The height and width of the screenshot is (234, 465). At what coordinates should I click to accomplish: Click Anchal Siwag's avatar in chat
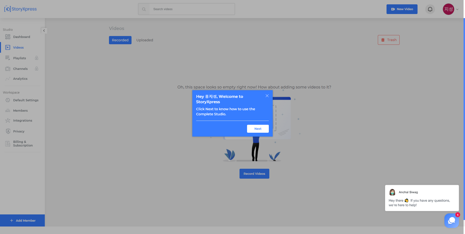392,192
